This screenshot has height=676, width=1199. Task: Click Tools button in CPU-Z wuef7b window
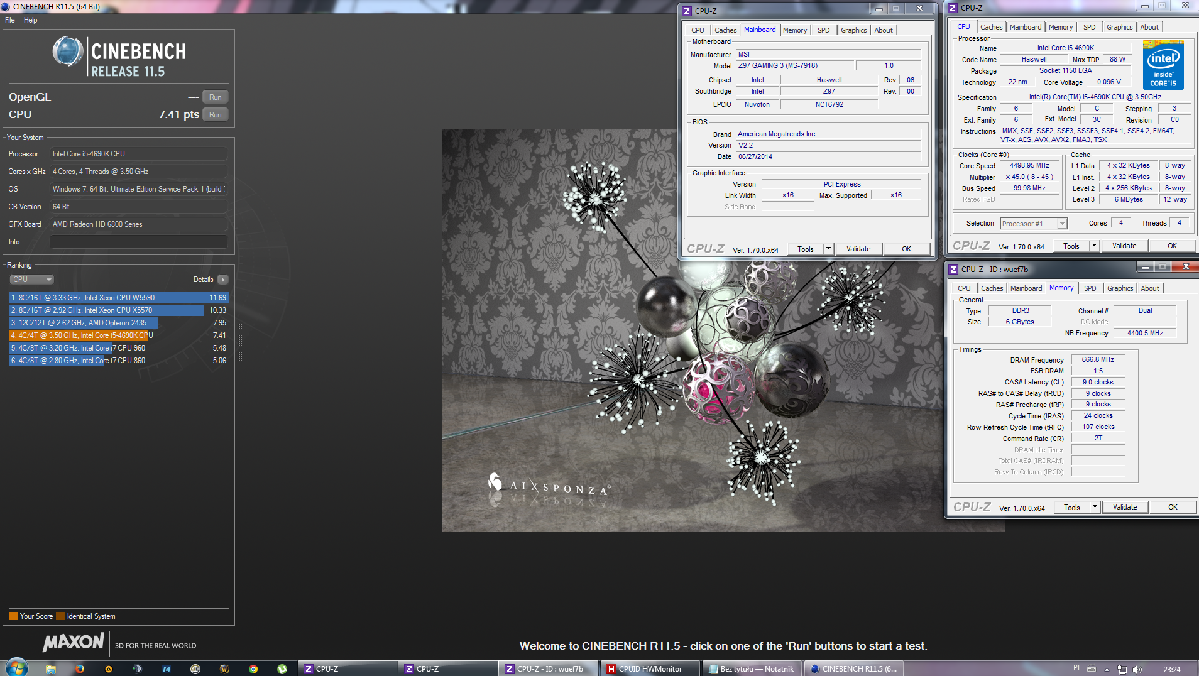tap(1072, 508)
